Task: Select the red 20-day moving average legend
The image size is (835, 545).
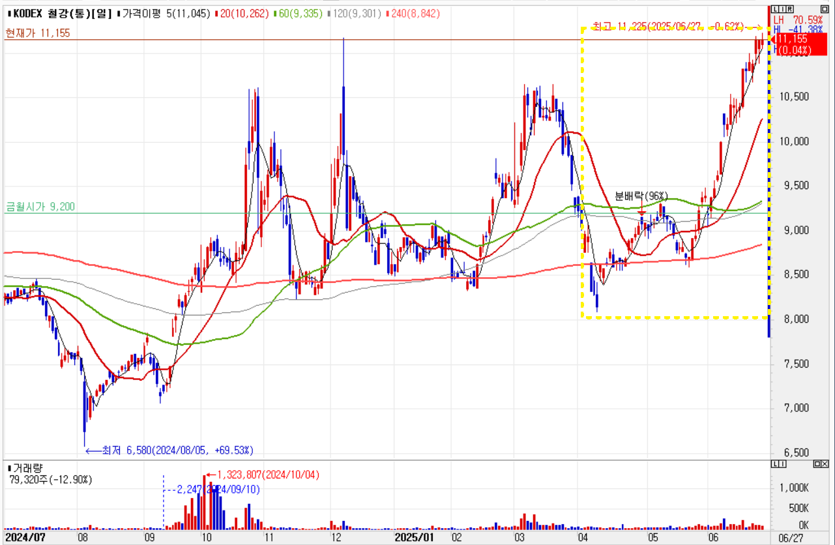Action: pos(242,13)
